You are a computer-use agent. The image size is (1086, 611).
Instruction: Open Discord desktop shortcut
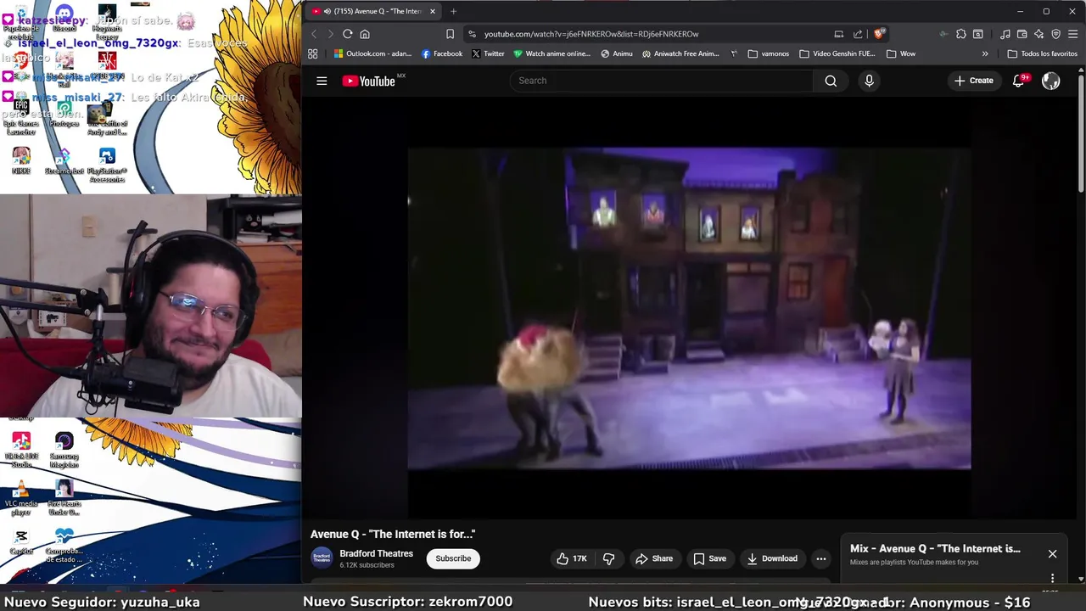click(64, 20)
